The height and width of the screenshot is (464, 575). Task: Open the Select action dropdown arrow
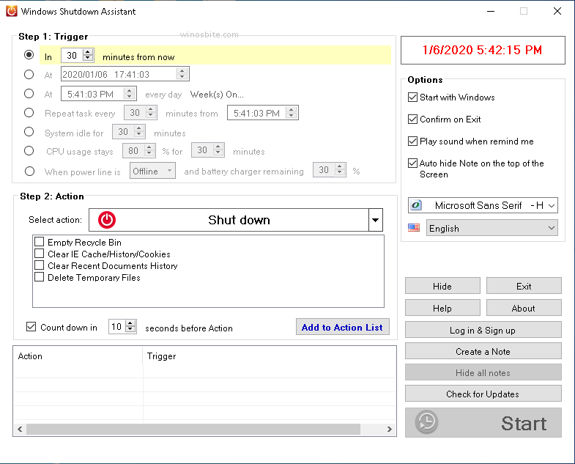pos(375,220)
